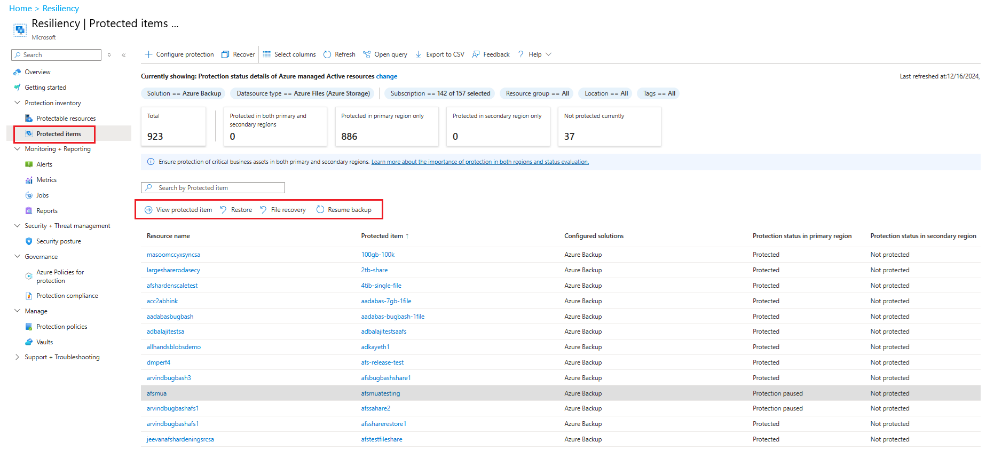The image size is (994, 450).
Task: Go to Protection policies
Action: click(x=62, y=327)
